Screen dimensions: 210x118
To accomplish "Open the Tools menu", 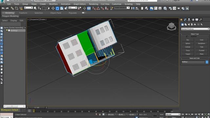I will click(17, 4).
